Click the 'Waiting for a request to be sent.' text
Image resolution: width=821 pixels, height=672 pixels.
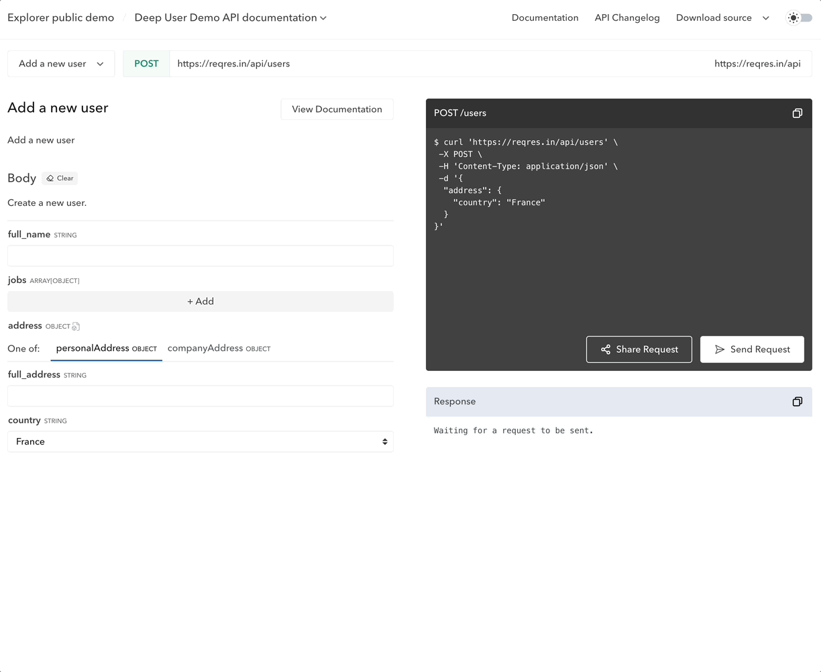[514, 431]
